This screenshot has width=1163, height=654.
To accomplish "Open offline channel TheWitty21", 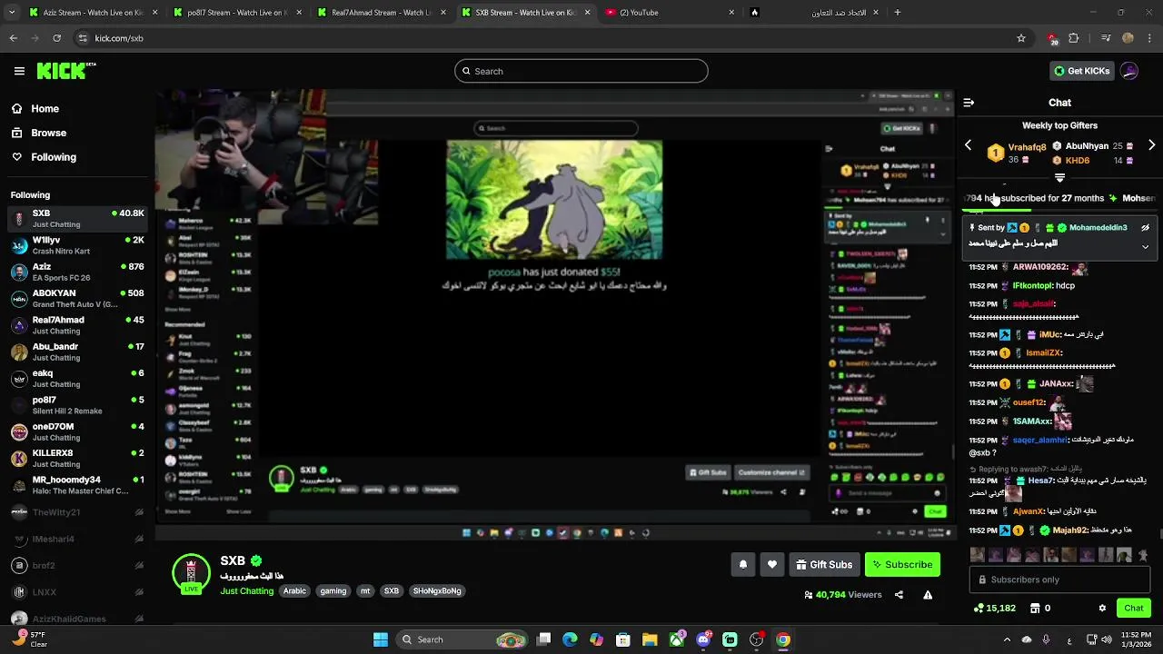I will pyautogui.click(x=77, y=512).
